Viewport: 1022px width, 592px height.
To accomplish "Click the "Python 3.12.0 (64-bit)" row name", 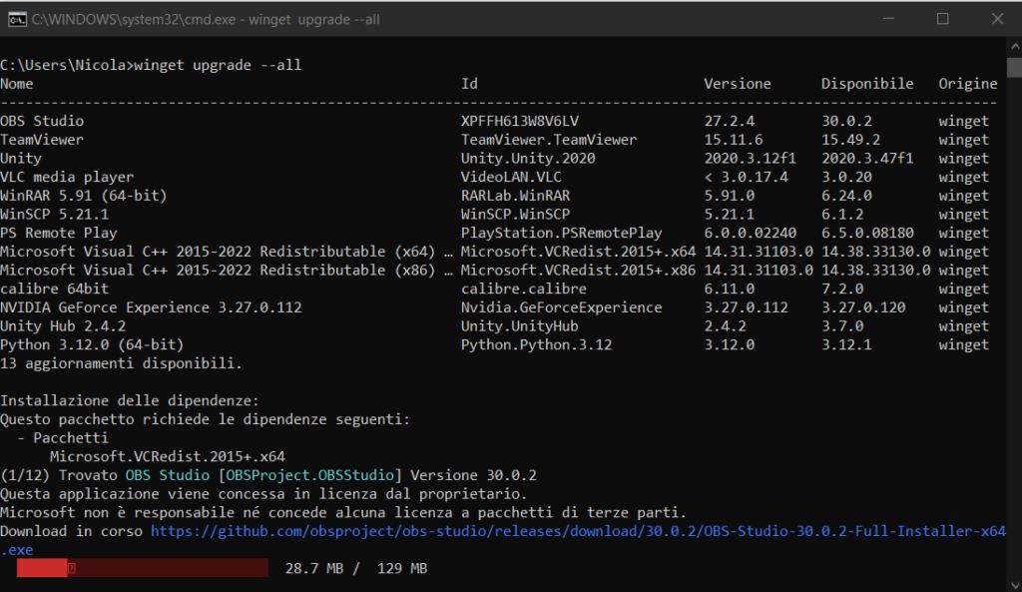I will [x=92, y=344].
